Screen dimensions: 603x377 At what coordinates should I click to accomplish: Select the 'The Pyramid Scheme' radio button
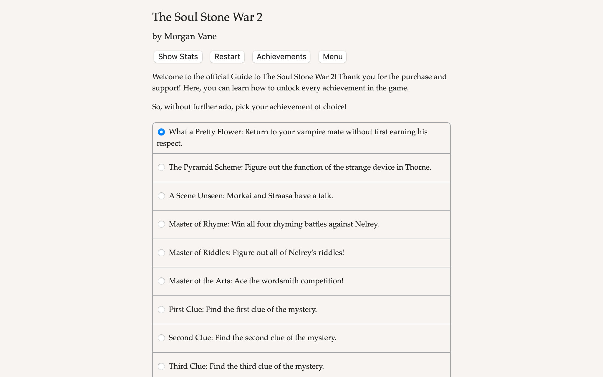click(x=161, y=167)
